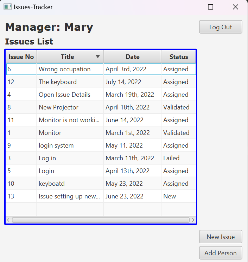Sort issues by the Date column header
Image resolution: width=248 pixels, height=262 pixels.
[x=132, y=57]
